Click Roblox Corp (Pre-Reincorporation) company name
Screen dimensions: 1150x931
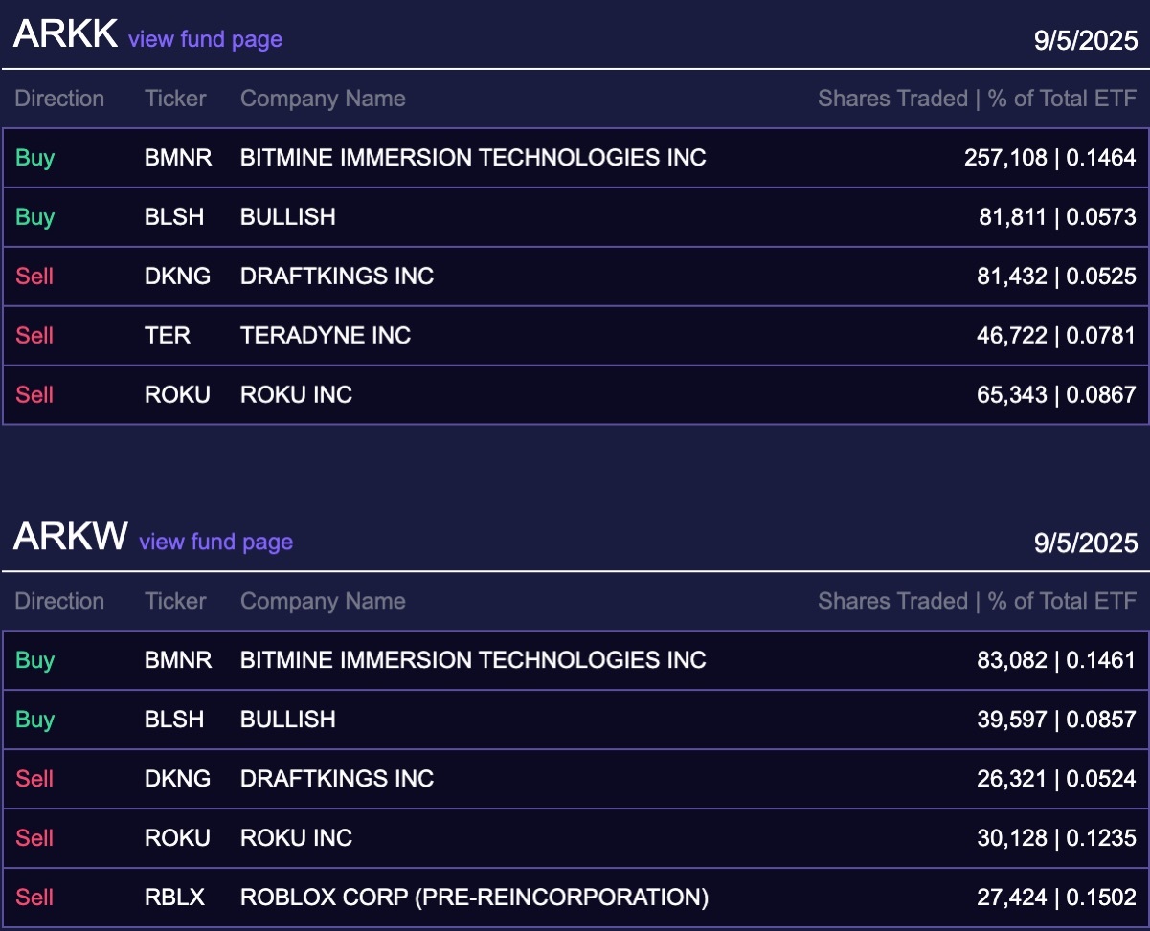point(474,898)
